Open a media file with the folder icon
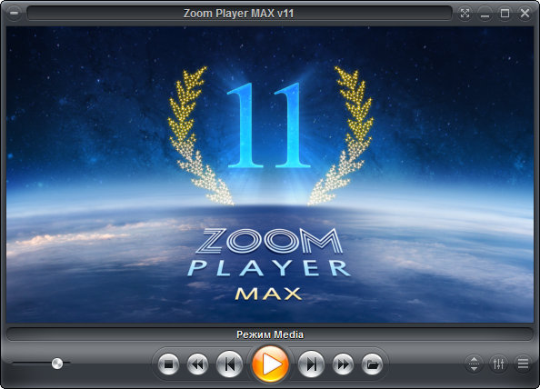 (x=373, y=364)
